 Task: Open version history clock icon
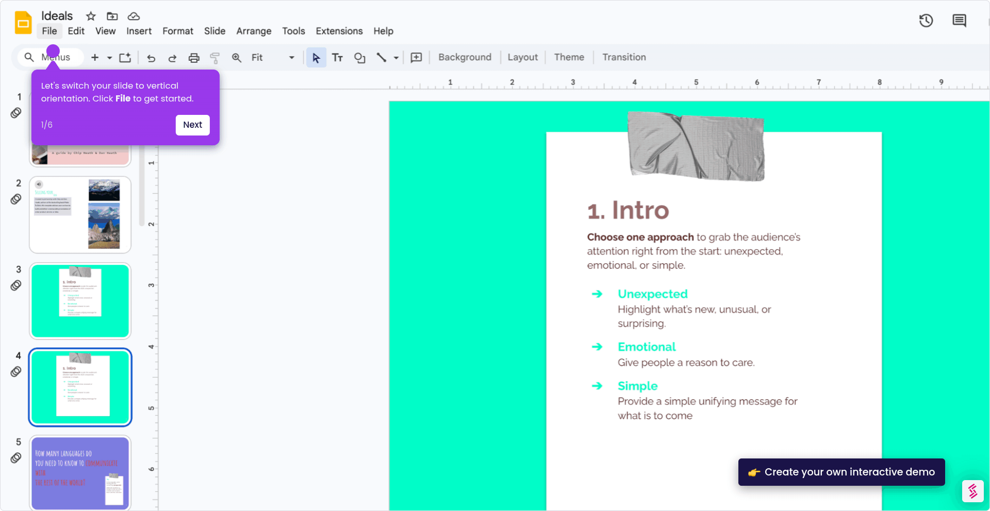coord(926,21)
